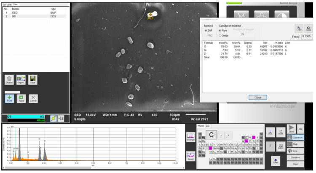The height and width of the screenshot is (173, 316).
Task: Switch to Spectrum mode
Action: 295,137
